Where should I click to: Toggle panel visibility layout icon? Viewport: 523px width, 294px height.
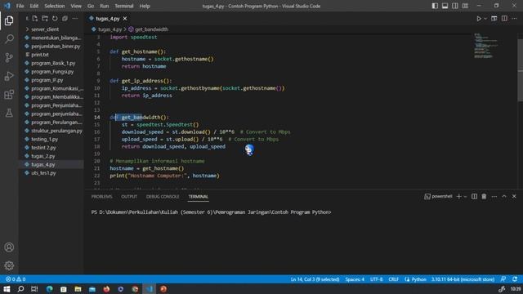click(445, 6)
